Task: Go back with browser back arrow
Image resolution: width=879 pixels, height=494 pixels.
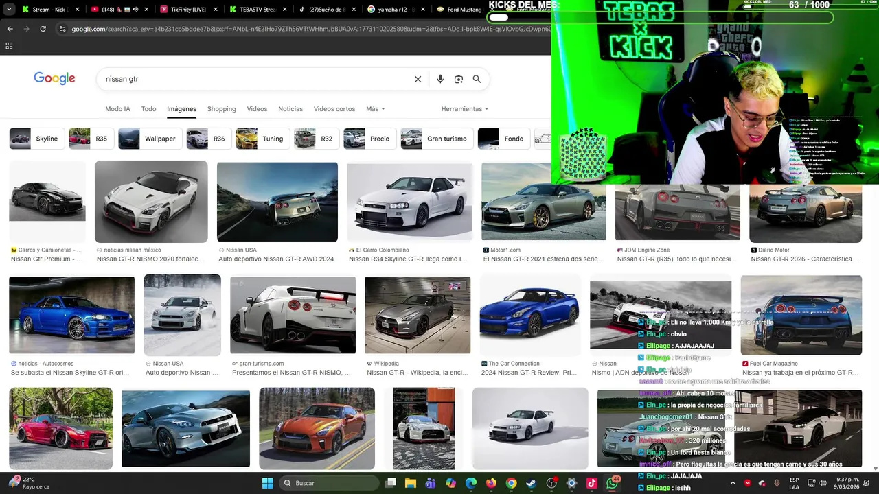Action: point(10,29)
